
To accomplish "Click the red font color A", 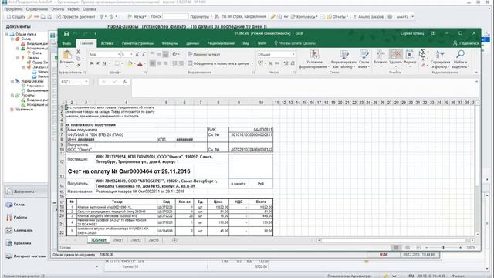I will (x=140, y=63).
